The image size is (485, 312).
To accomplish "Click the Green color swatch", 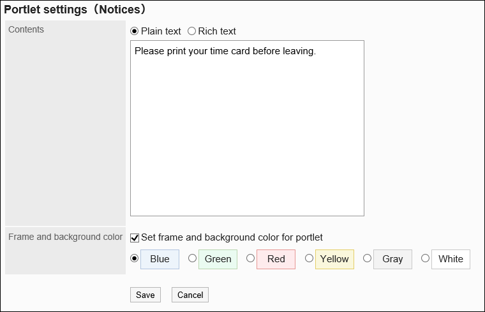I will [x=218, y=259].
